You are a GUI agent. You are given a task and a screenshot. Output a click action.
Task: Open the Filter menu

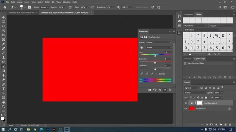pyautogui.click(x=48, y=2)
